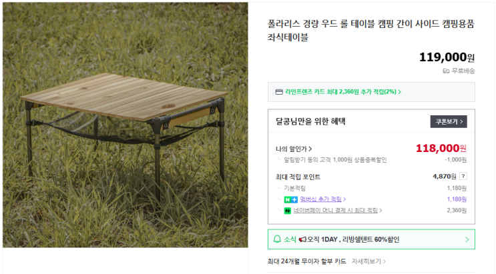The image size is (496, 274).
Task: Click the free shipping truck icon
Action: 446,71
